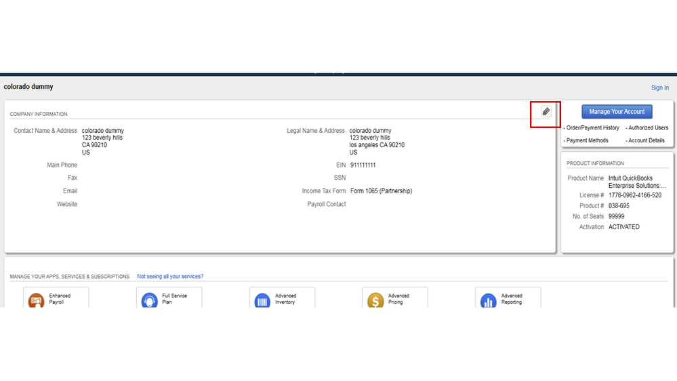Click the 'Main Phone' label
The width and height of the screenshot is (677, 381).
pyautogui.click(x=62, y=165)
